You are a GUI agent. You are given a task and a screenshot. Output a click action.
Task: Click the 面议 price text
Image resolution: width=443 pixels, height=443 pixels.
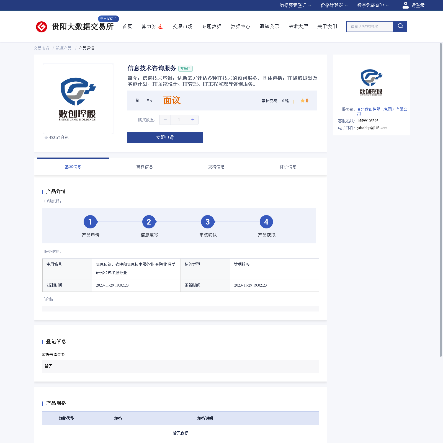pyautogui.click(x=172, y=100)
